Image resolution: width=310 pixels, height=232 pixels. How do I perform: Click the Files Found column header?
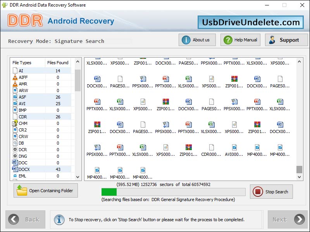pyautogui.click(x=58, y=63)
